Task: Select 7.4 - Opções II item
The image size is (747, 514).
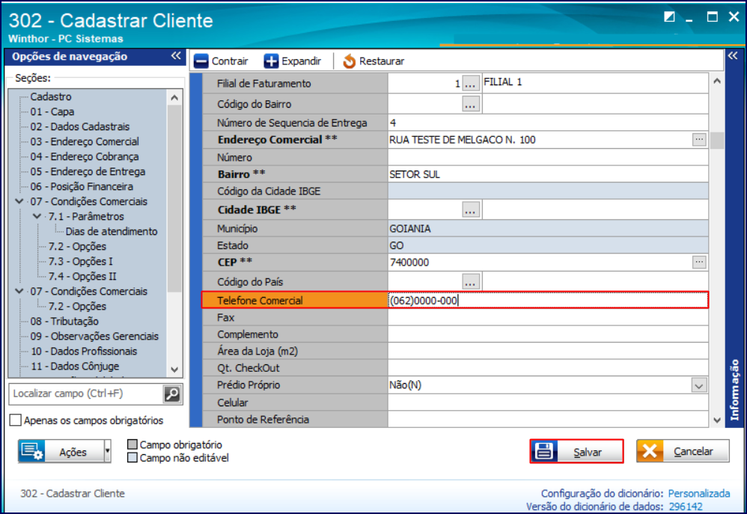Action: click(x=82, y=276)
